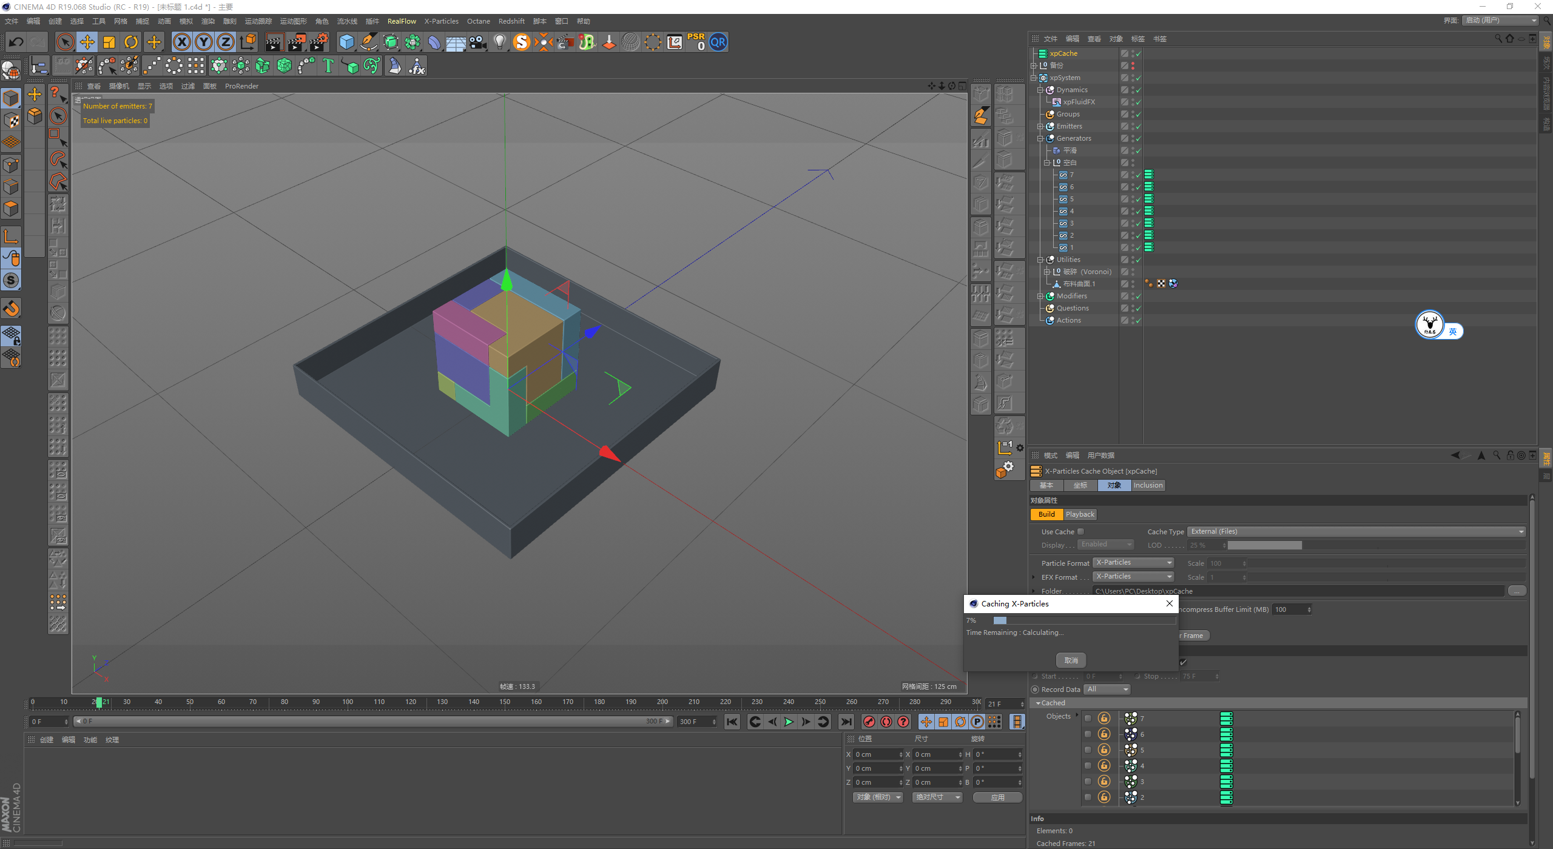Image resolution: width=1553 pixels, height=849 pixels.
Task: Switch to the Inclusion tab
Action: point(1148,485)
